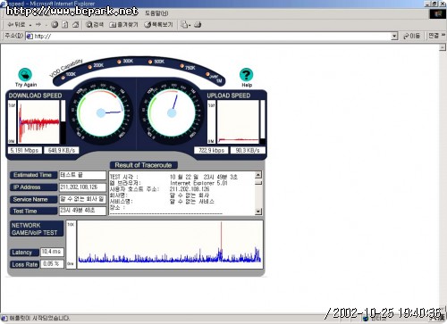
Task: Expand the 연결 Links toolbar chevron
Action: [x=443, y=35]
